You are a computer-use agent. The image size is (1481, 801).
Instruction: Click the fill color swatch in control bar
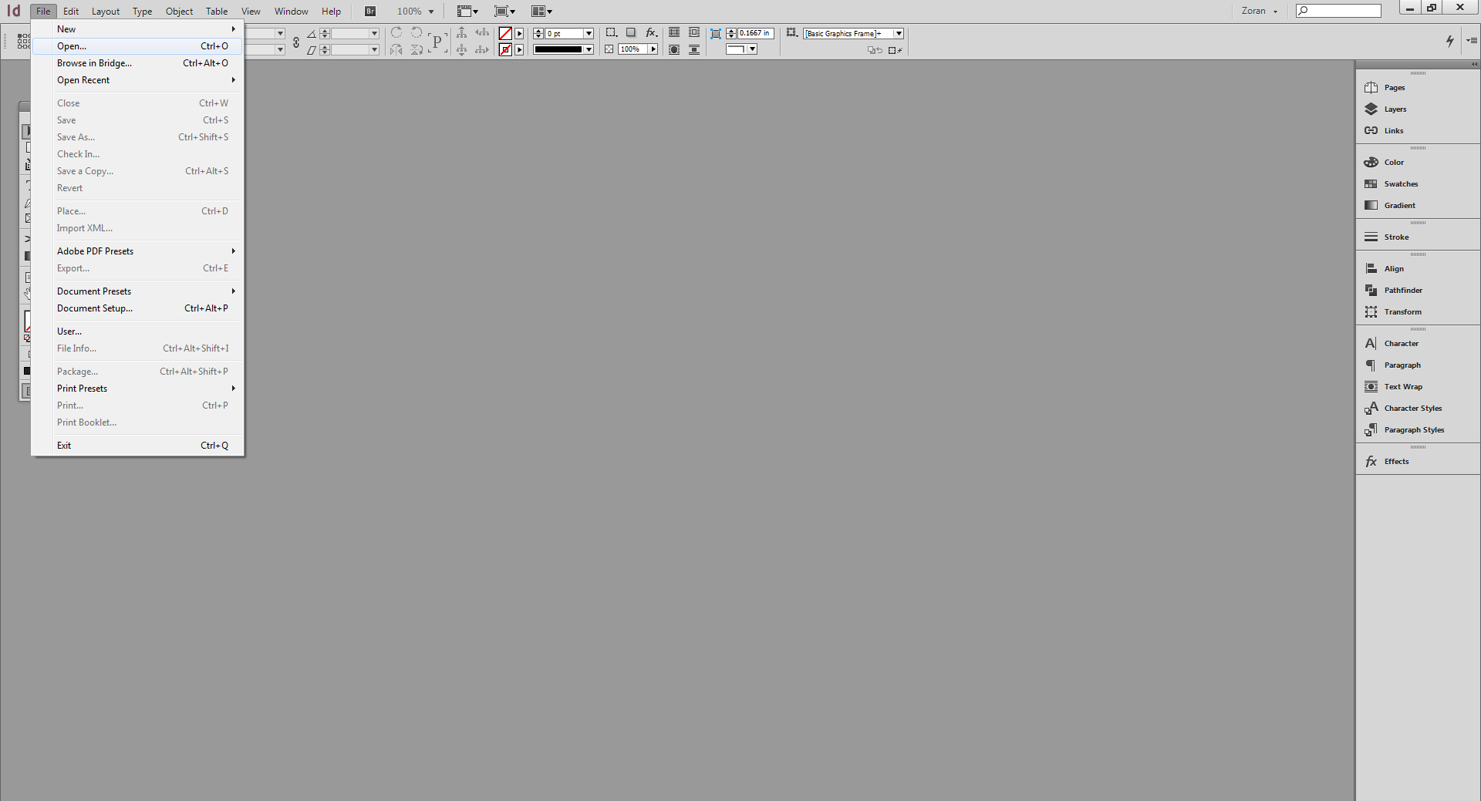pos(505,33)
